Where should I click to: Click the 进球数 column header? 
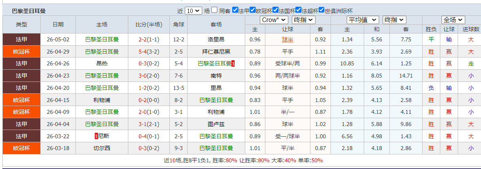(471, 29)
